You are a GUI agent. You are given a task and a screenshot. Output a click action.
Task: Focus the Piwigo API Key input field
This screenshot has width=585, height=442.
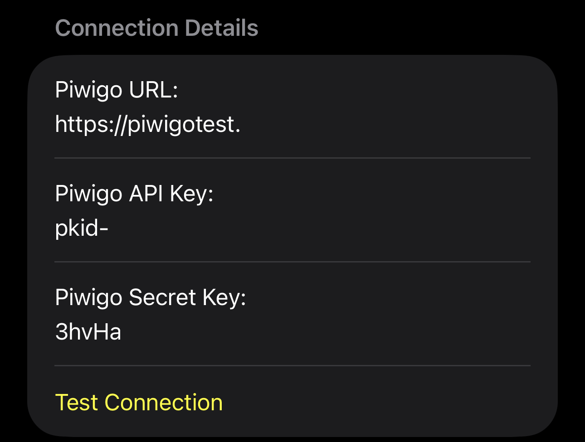point(292,228)
